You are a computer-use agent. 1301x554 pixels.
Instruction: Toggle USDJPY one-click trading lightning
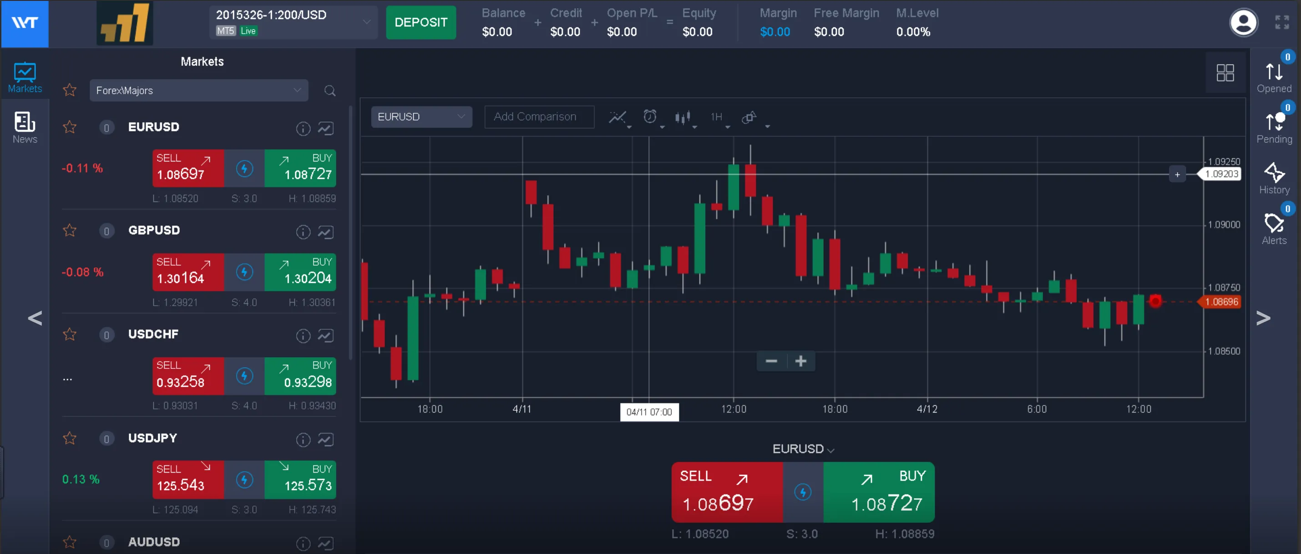point(244,480)
